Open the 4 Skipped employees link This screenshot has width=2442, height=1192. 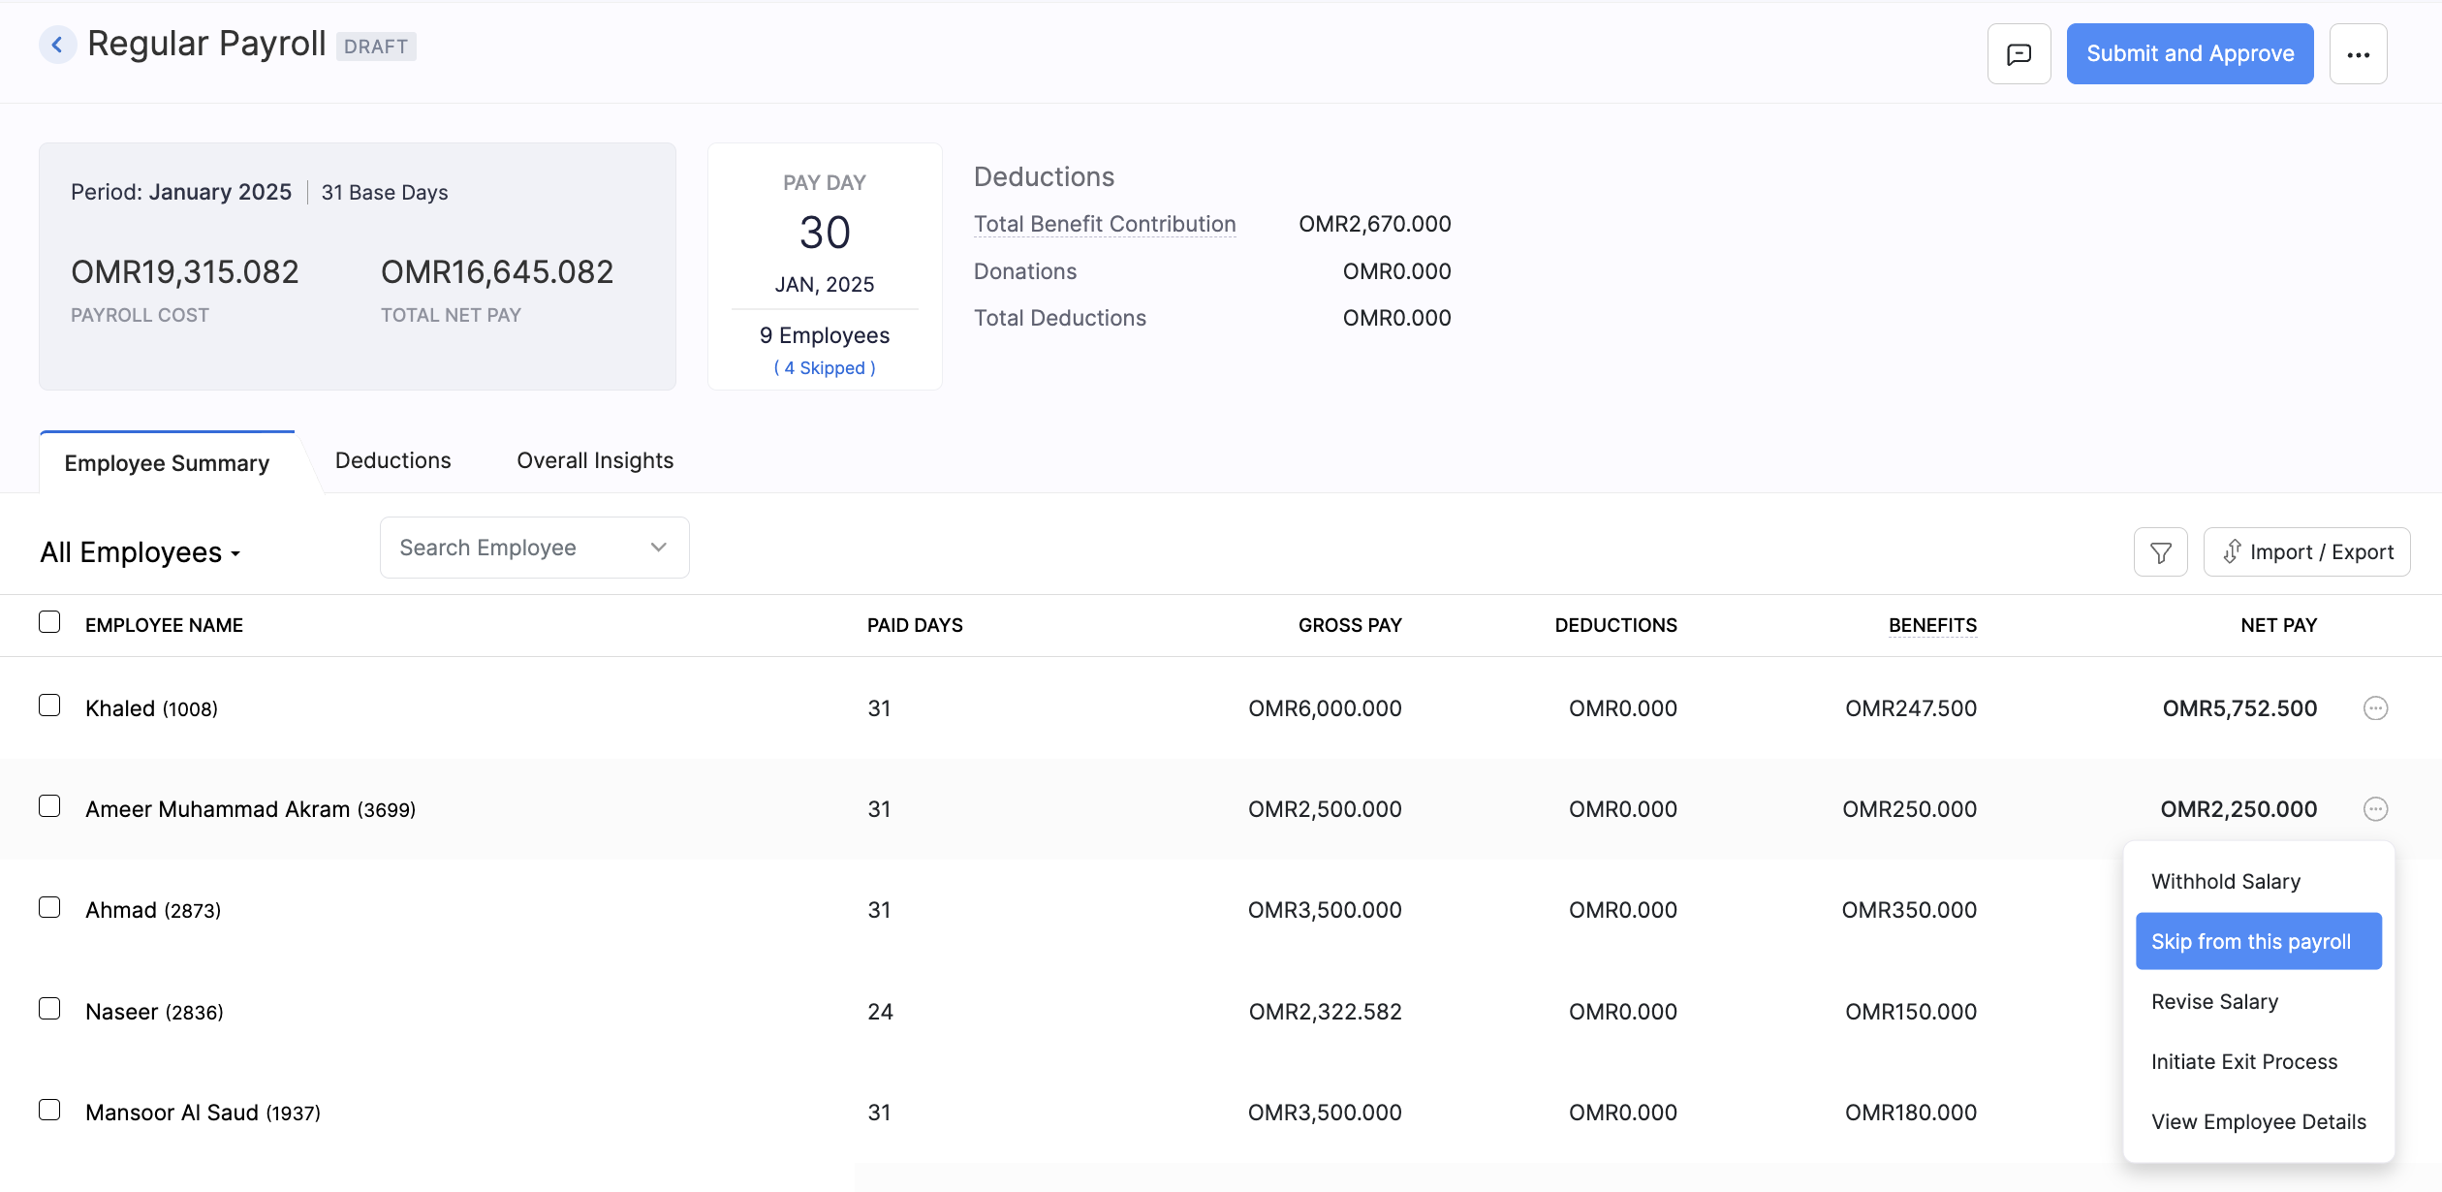coord(824,367)
